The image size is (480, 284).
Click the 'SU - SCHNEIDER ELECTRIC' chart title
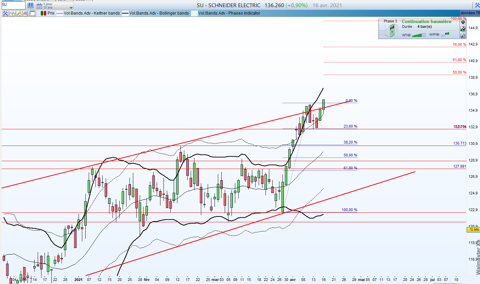click(228, 5)
